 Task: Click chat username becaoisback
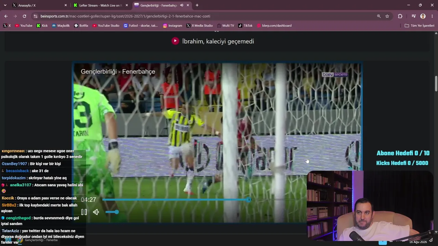[17, 171]
